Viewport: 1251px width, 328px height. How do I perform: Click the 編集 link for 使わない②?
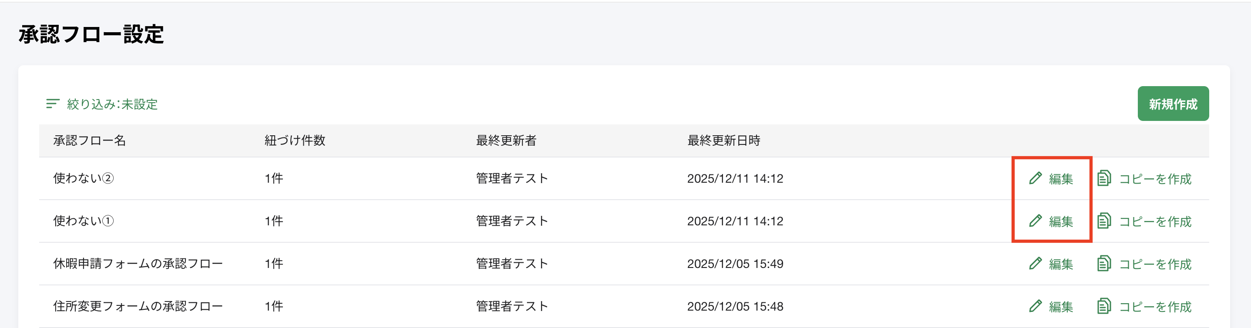(x=1061, y=179)
